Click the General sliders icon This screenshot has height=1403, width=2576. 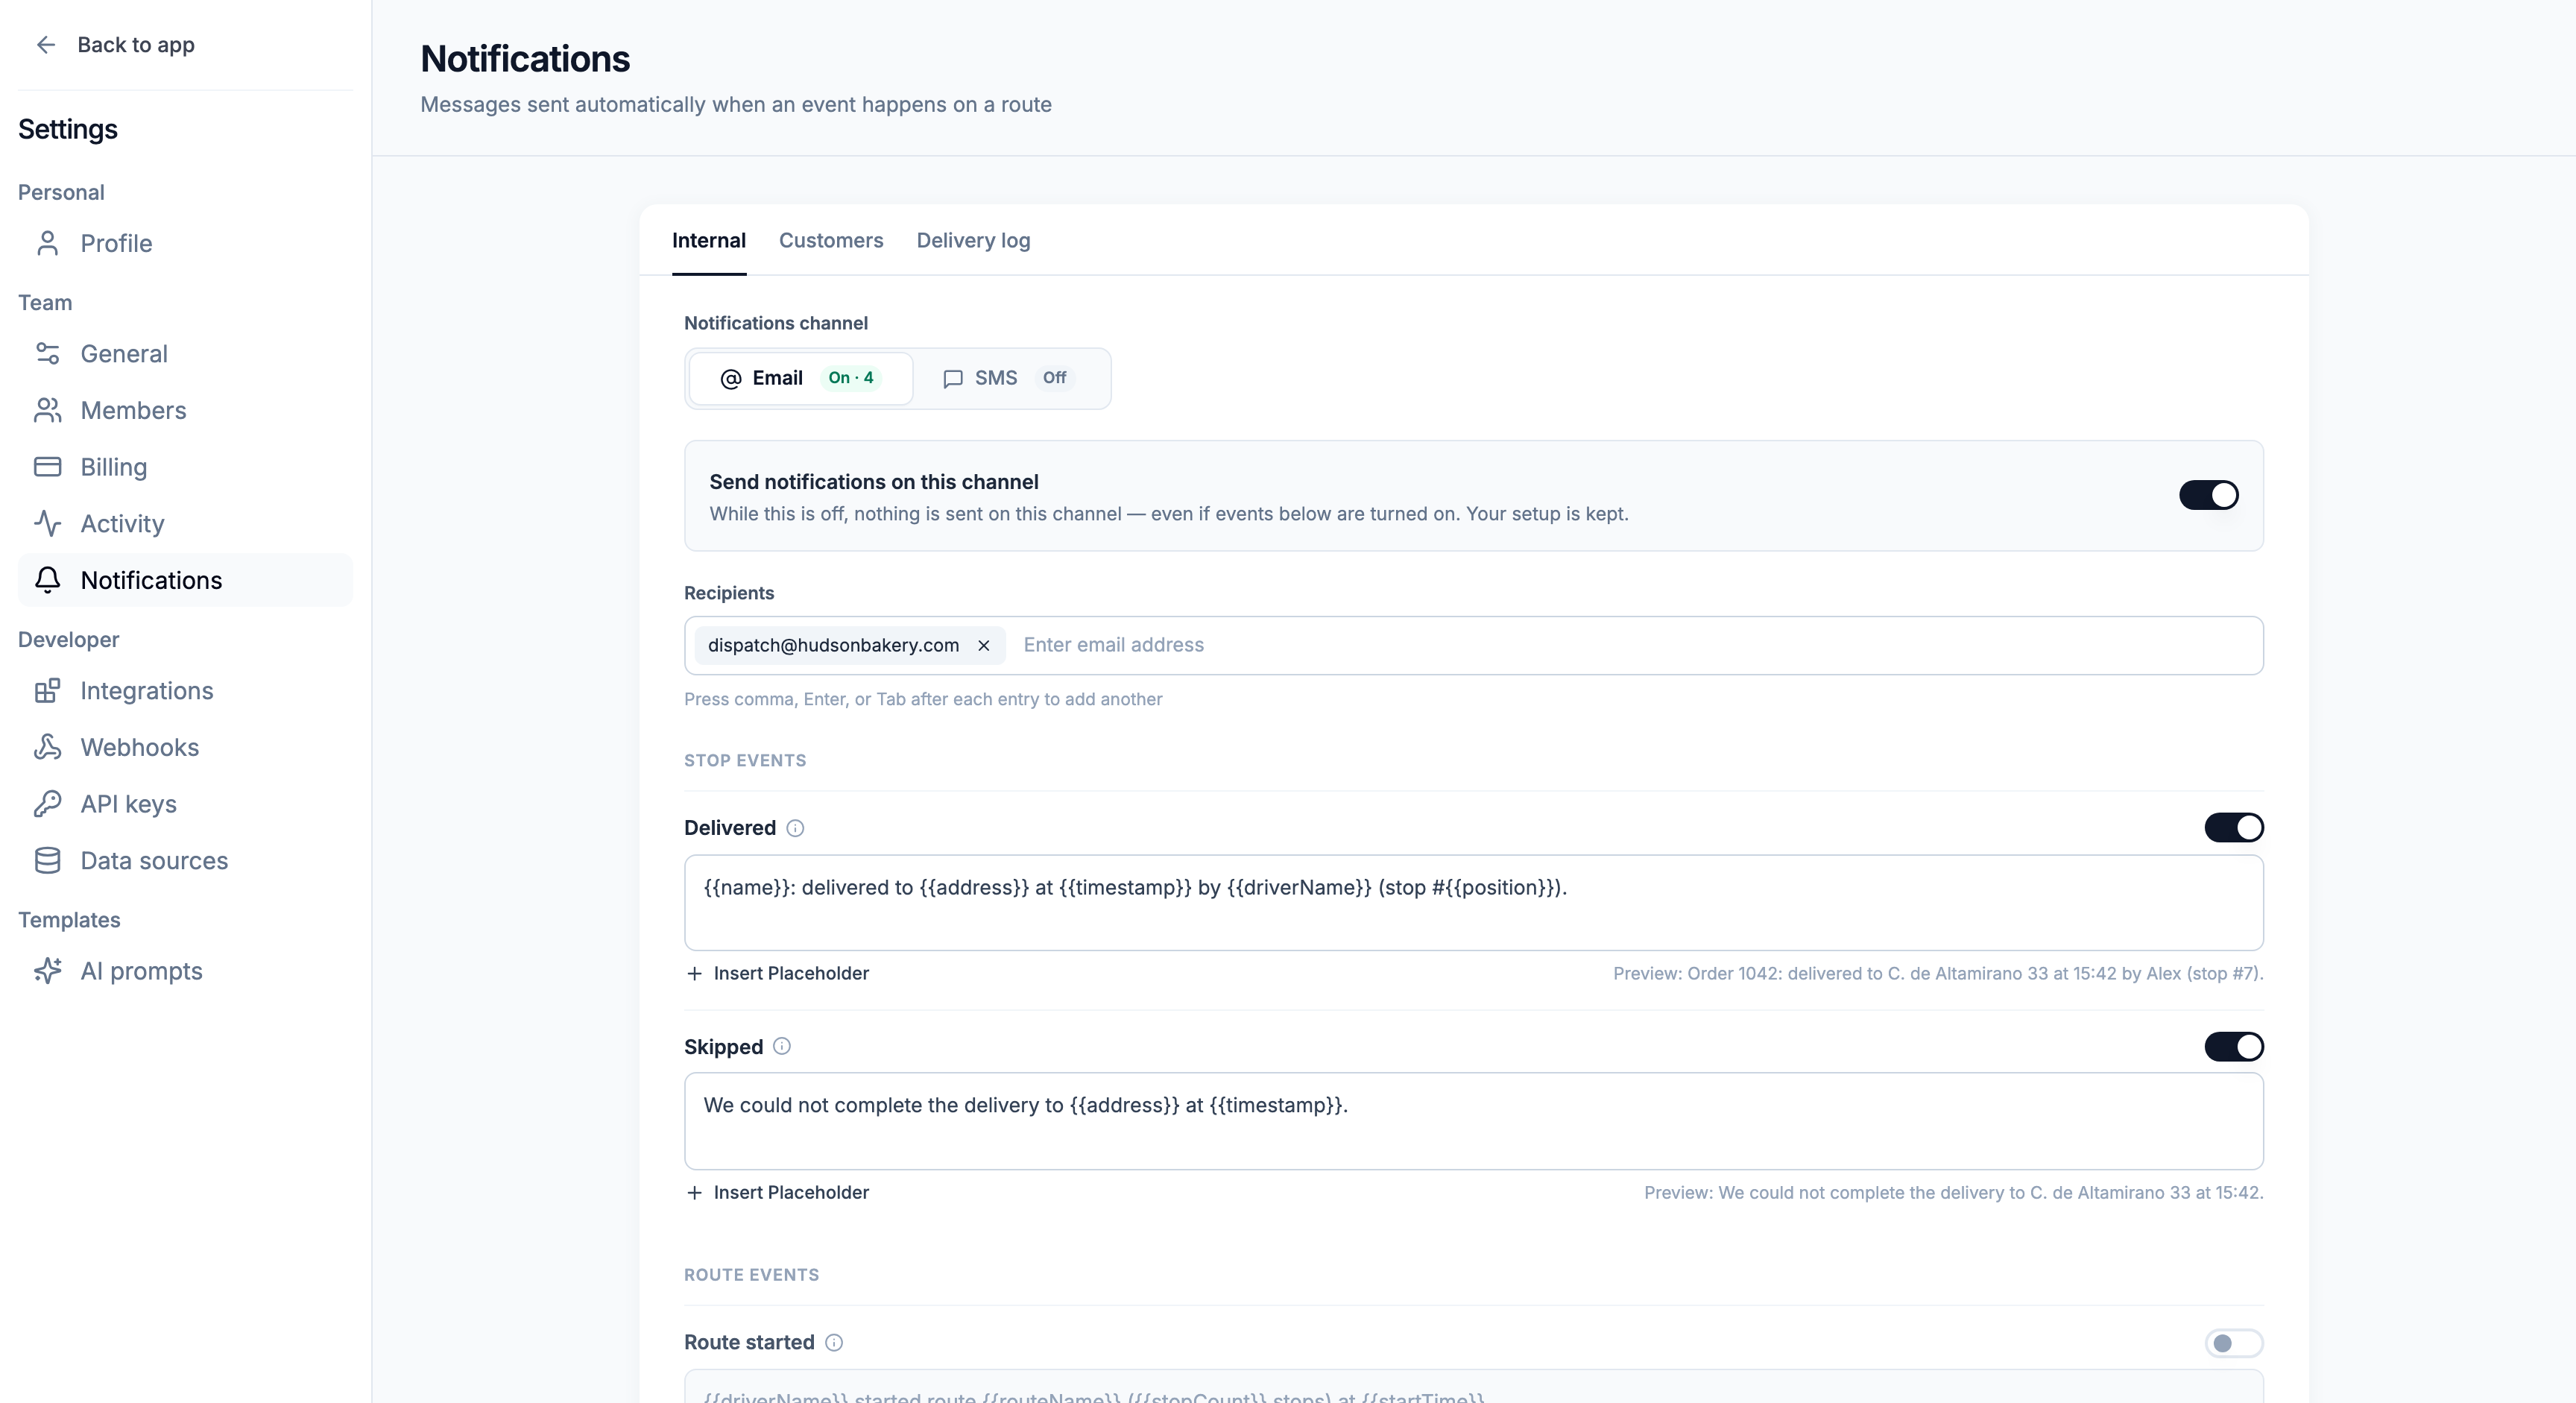point(47,353)
